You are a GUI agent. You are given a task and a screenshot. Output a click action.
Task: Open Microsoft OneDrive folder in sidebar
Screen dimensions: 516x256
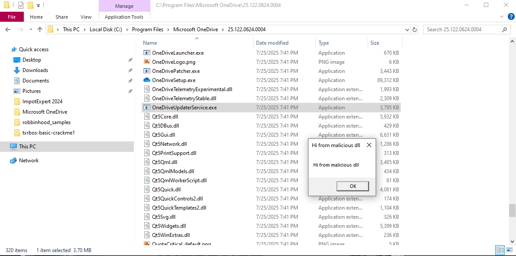click(45, 112)
